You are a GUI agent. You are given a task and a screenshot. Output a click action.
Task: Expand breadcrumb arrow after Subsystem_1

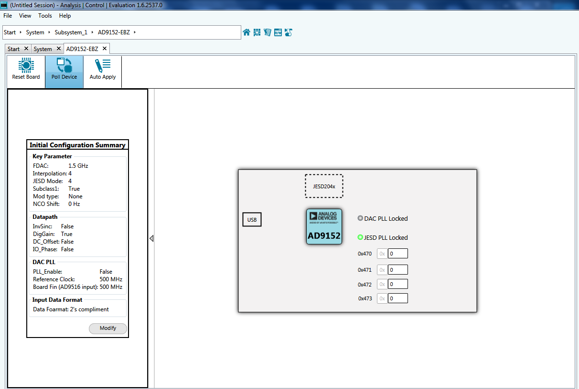coord(92,32)
